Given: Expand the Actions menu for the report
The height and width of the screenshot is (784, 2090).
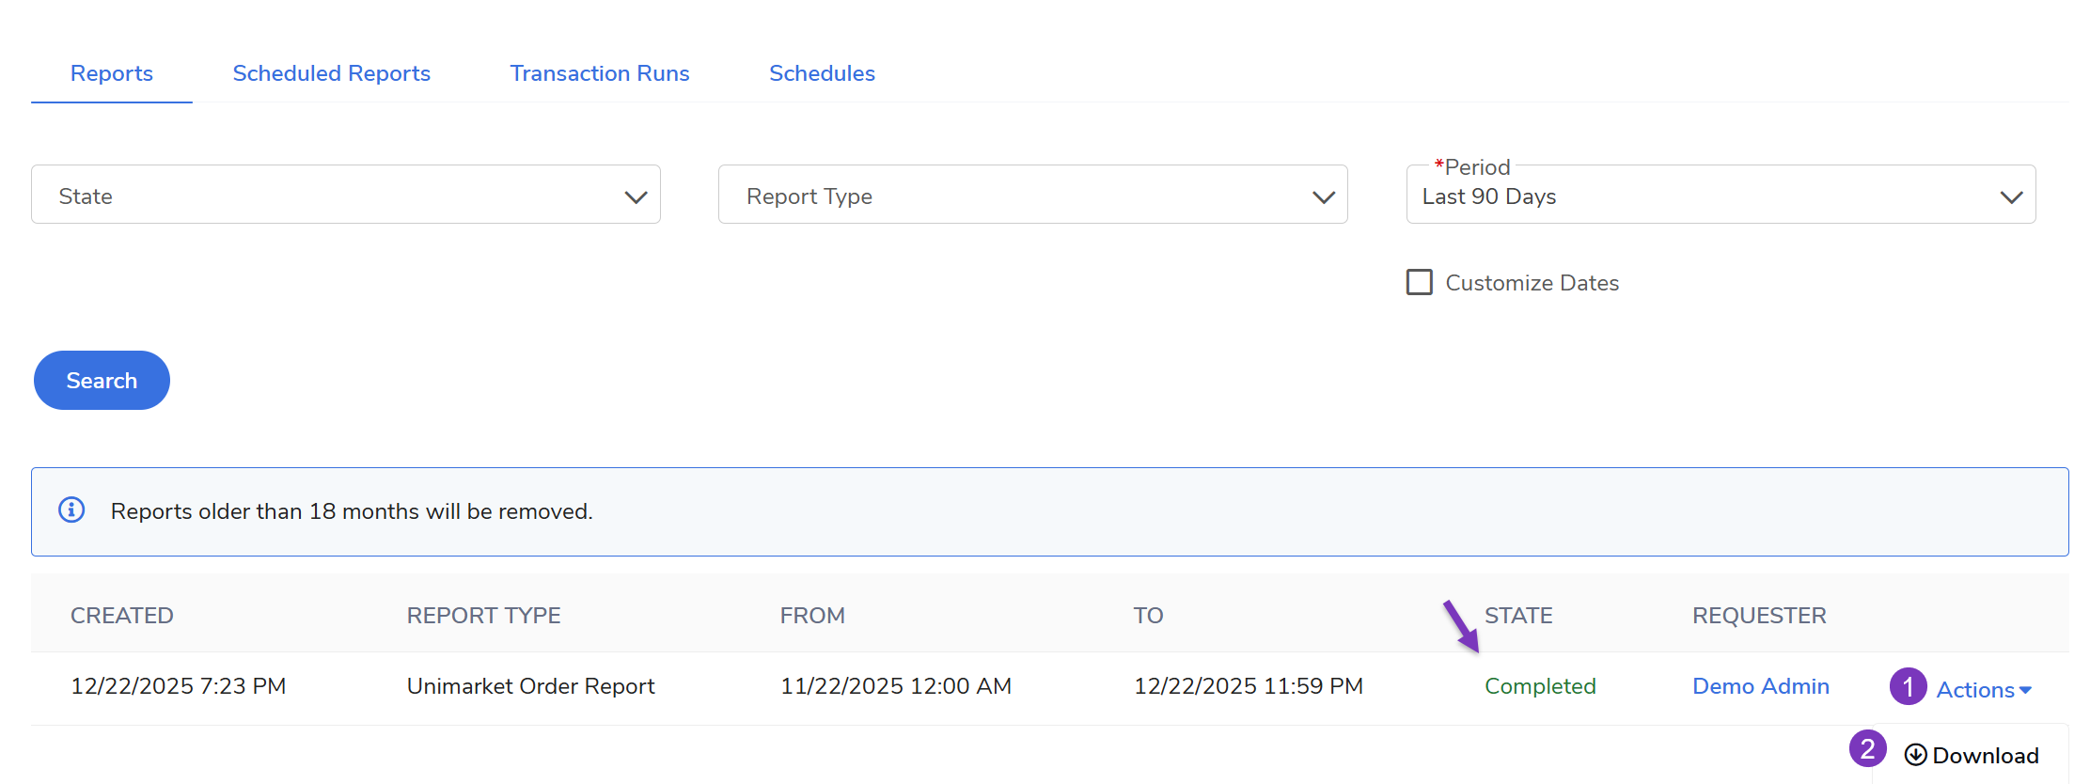Looking at the screenshot, I should coord(1983,690).
